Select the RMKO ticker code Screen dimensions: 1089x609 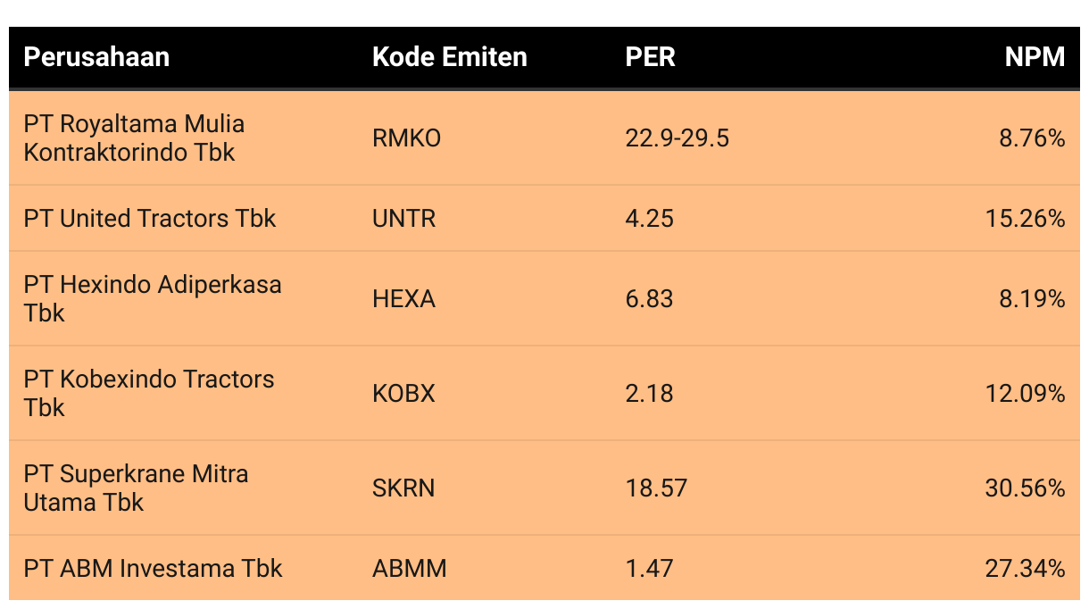(x=406, y=138)
